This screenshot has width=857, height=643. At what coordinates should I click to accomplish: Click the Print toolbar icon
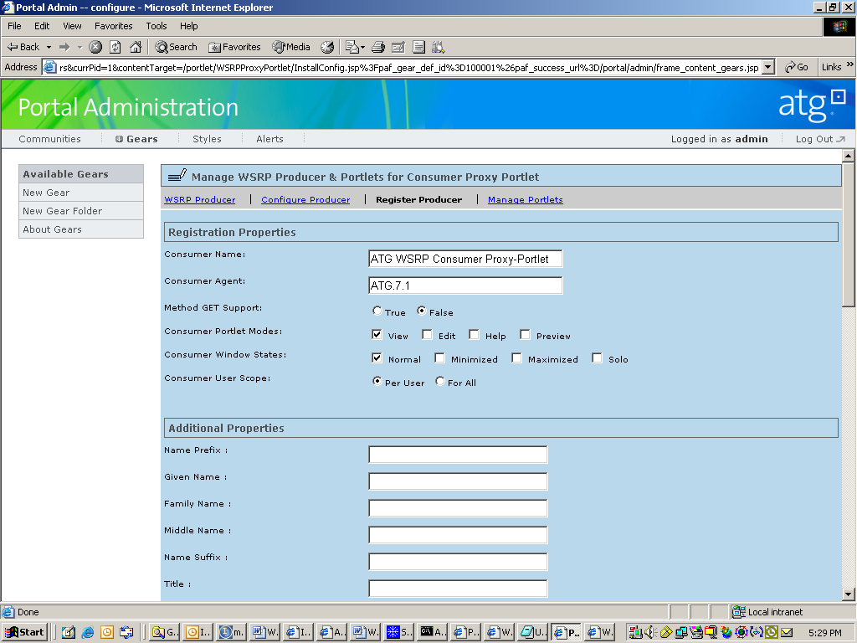coord(378,47)
